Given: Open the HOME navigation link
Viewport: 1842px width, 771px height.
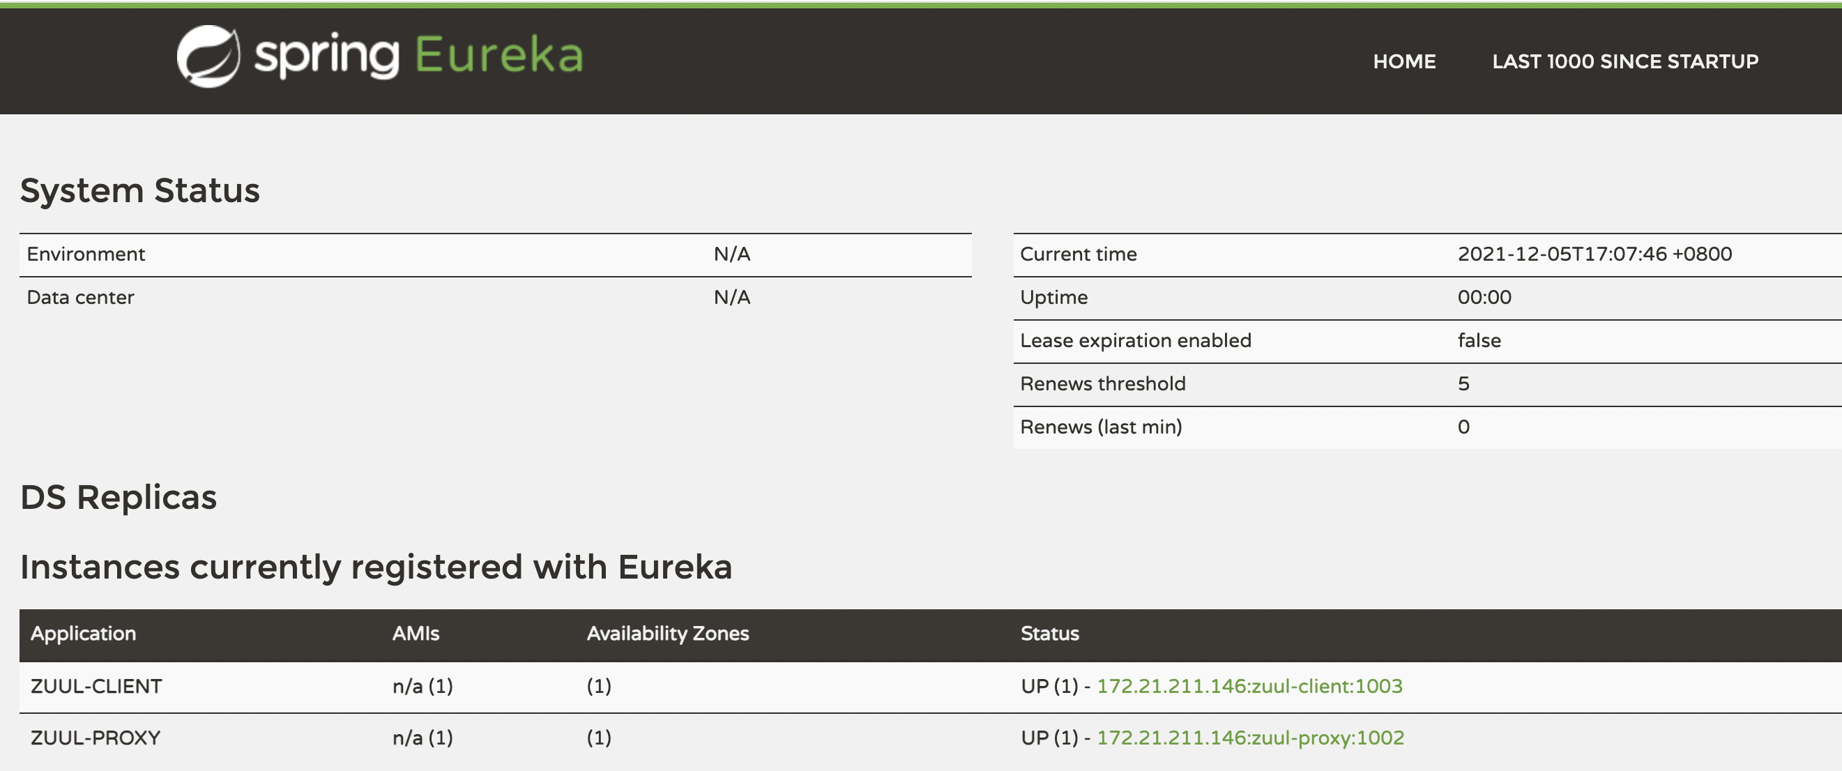Looking at the screenshot, I should pyautogui.click(x=1403, y=61).
